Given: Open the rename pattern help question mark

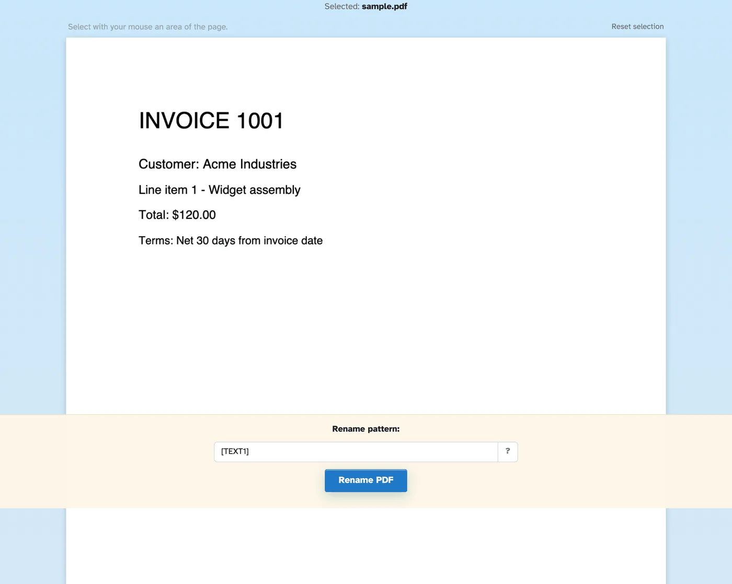Looking at the screenshot, I should click(508, 451).
